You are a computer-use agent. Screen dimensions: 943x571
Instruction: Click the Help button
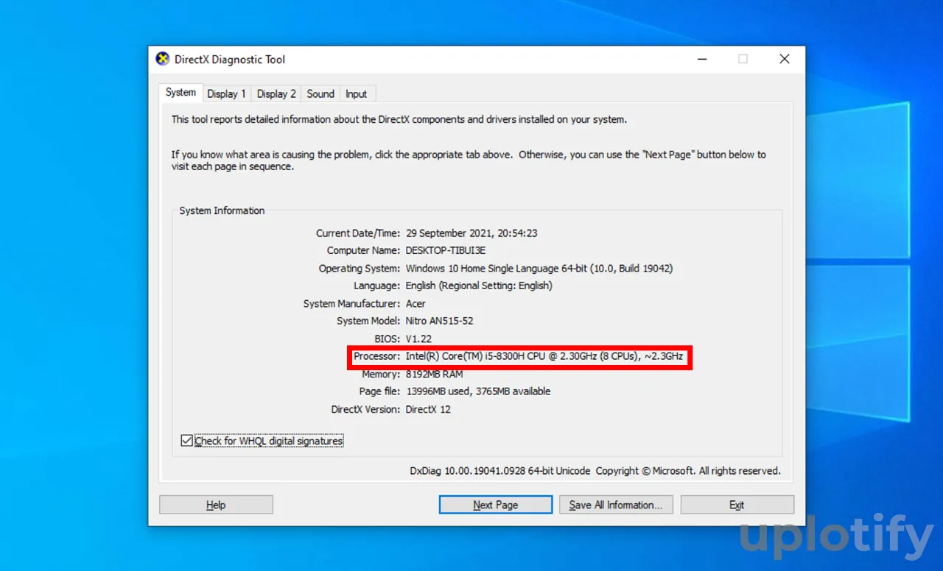coord(216,505)
